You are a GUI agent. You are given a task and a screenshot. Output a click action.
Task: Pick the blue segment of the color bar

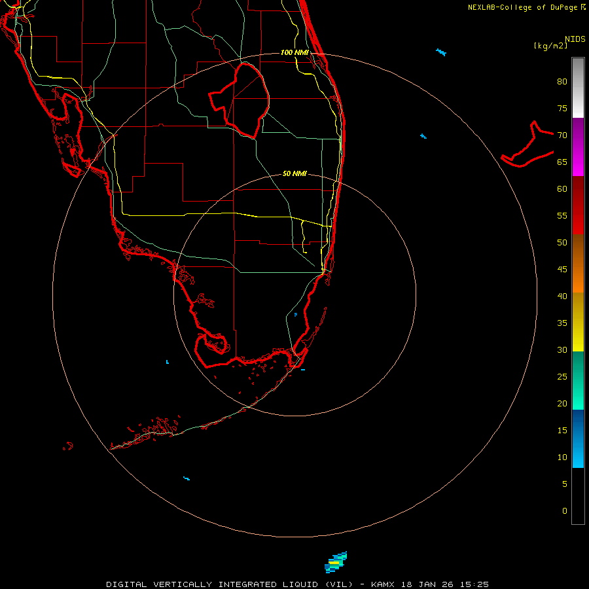pyautogui.click(x=578, y=438)
